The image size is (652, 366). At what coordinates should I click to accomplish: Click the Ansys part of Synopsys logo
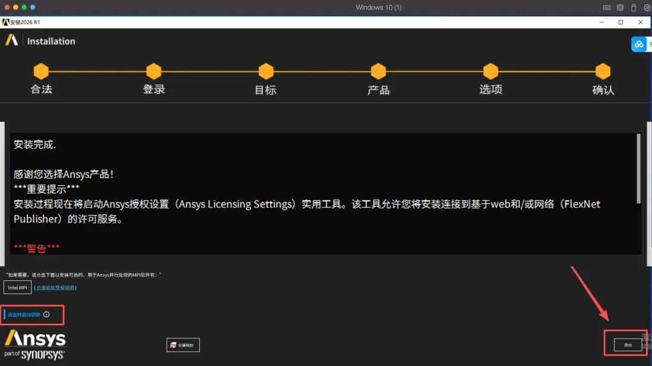point(35,344)
